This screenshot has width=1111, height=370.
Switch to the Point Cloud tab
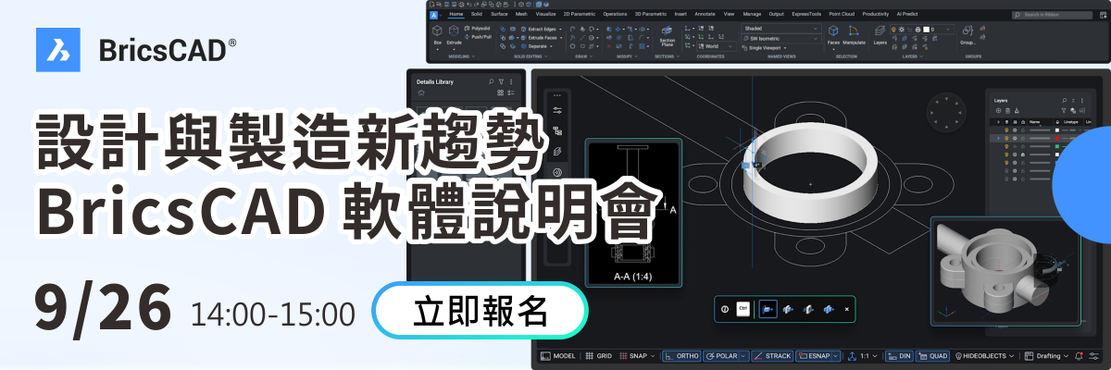842,14
